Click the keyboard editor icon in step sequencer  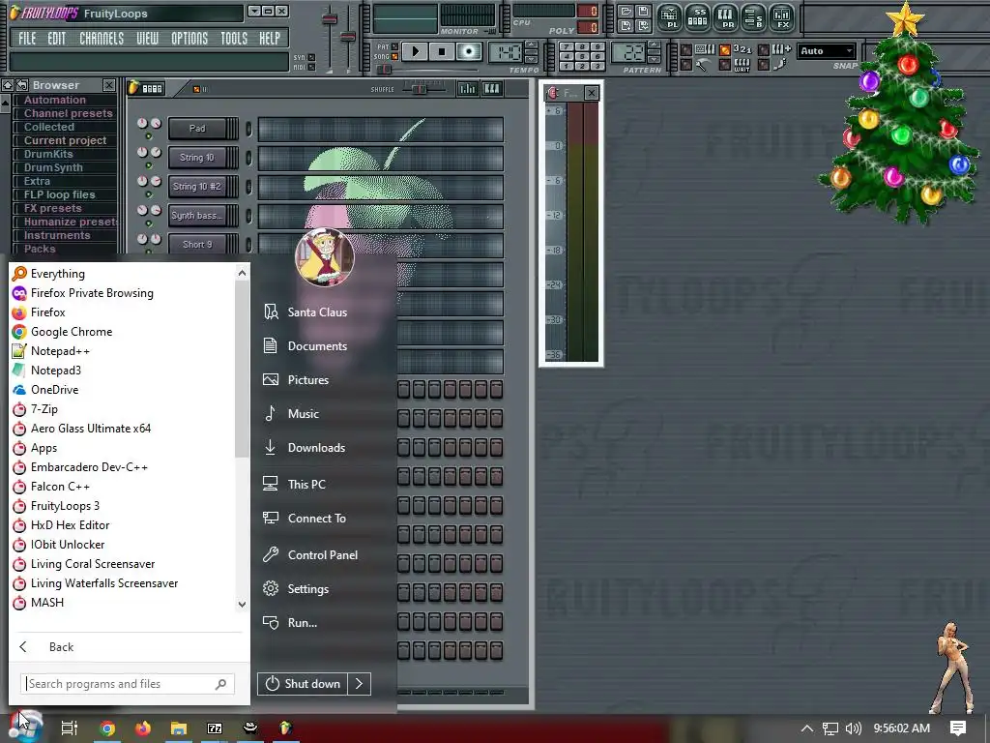tap(492, 89)
